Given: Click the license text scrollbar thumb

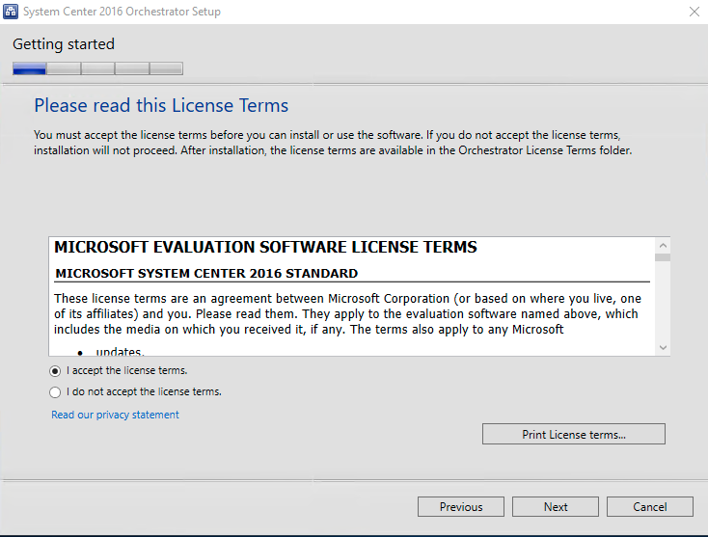Looking at the screenshot, I should coord(663,256).
